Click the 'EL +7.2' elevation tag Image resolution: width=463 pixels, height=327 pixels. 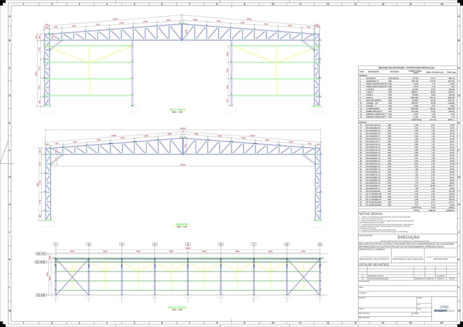coord(40,254)
